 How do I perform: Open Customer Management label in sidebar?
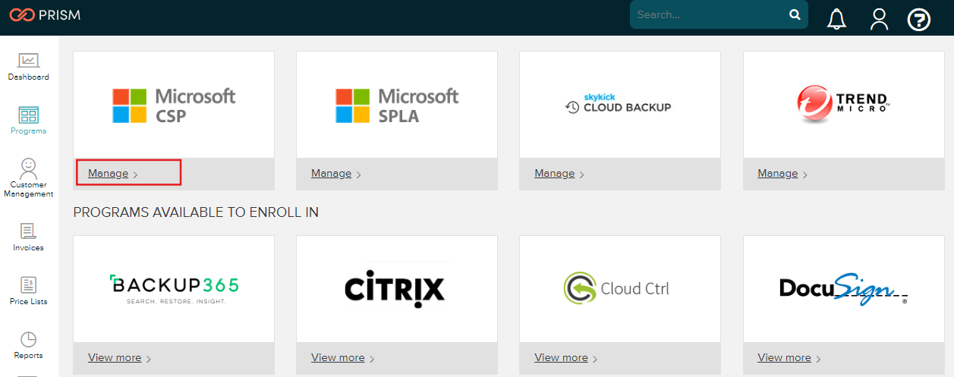click(29, 190)
